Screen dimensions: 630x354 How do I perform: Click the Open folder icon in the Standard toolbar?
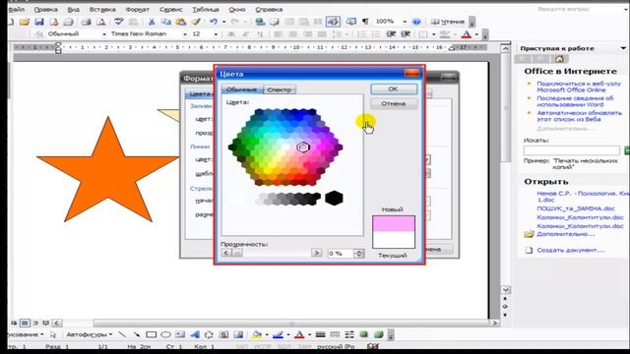pos(25,22)
